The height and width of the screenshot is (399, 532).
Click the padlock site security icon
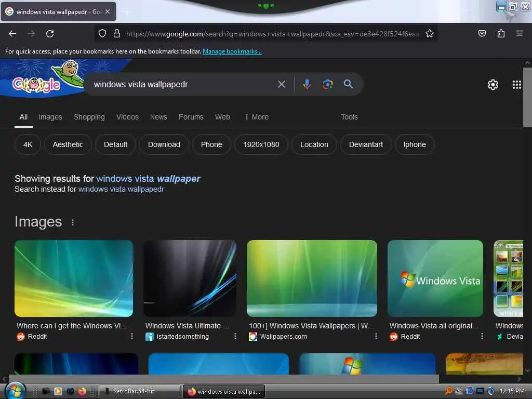point(117,33)
